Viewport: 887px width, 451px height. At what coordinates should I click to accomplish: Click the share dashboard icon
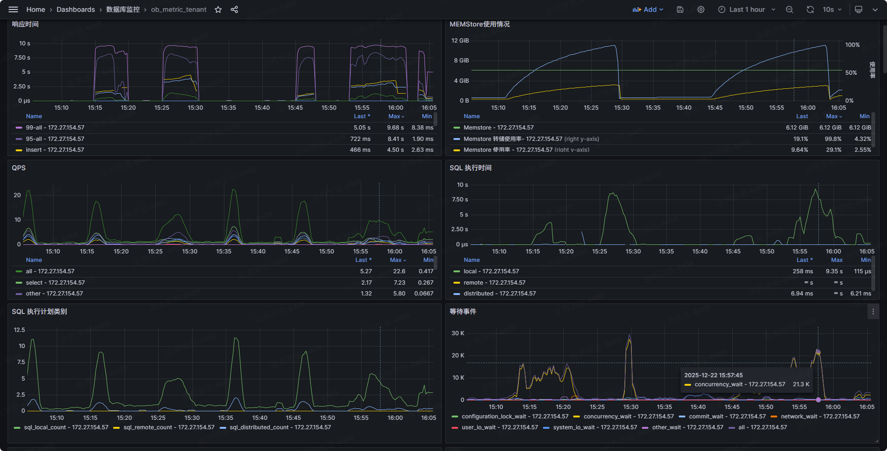point(234,9)
